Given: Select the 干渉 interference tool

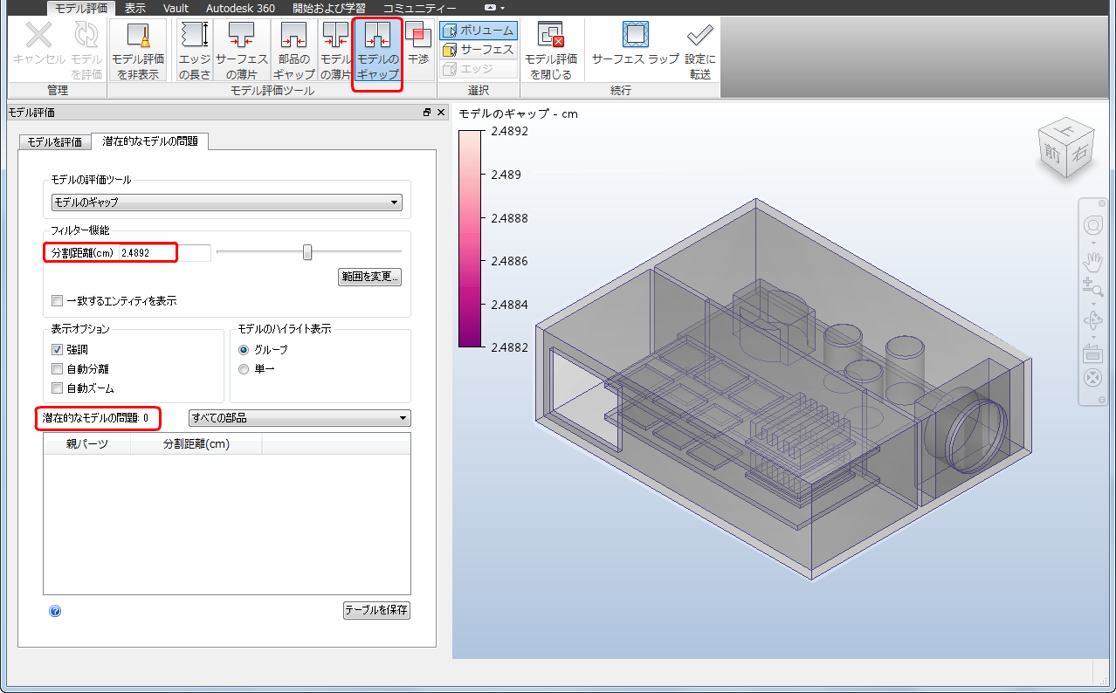Looking at the screenshot, I should pos(418,44).
